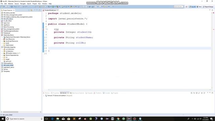This screenshot has width=215, height=121.
Task: Open the Source menu
Action: pyautogui.click(x=16, y=4)
